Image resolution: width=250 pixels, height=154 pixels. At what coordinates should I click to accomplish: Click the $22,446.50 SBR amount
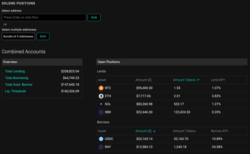pos(144,112)
